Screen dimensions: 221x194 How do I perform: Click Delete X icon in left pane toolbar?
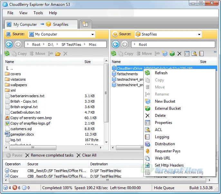[x=65, y=54]
